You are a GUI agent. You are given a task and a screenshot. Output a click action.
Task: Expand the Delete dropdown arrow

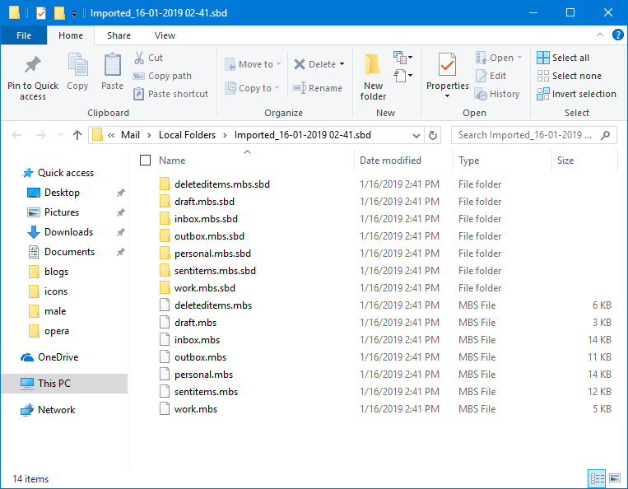tap(342, 64)
